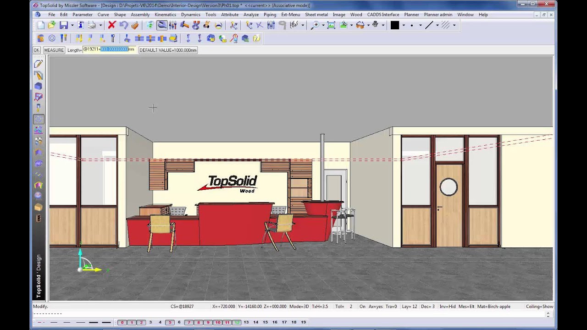Open the Sheet metal menu

(x=316, y=15)
